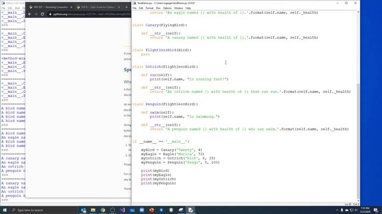Open the File menu in bird demo editor
The width and height of the screenshot is (382, 214).
click(134, 8)
